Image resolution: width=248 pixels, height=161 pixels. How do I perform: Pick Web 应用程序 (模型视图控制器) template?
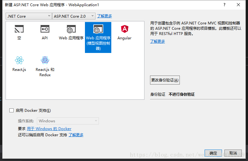(98, 37)
